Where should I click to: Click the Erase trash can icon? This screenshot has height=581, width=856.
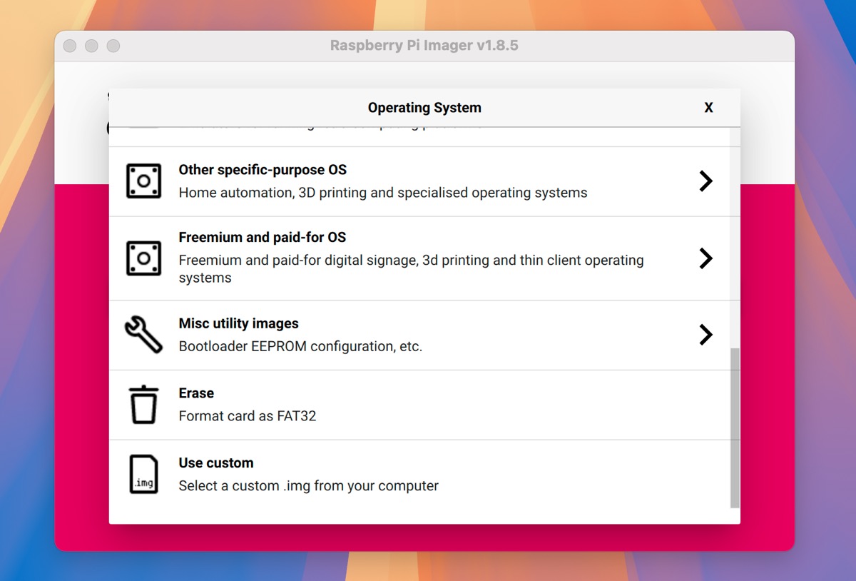pyautogui.click(x=143, y=405)
